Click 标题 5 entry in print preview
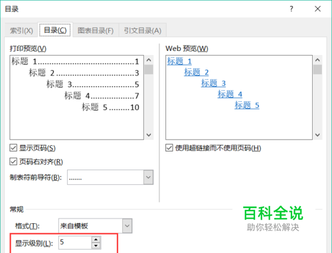This screenshot has width=332, height=253. (110, 107)
